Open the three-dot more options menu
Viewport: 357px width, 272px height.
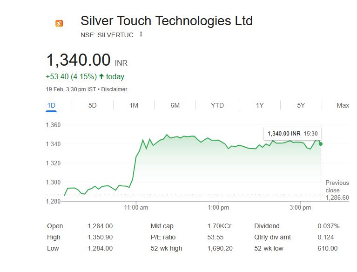pyautogui.click(x=141, y=34)
